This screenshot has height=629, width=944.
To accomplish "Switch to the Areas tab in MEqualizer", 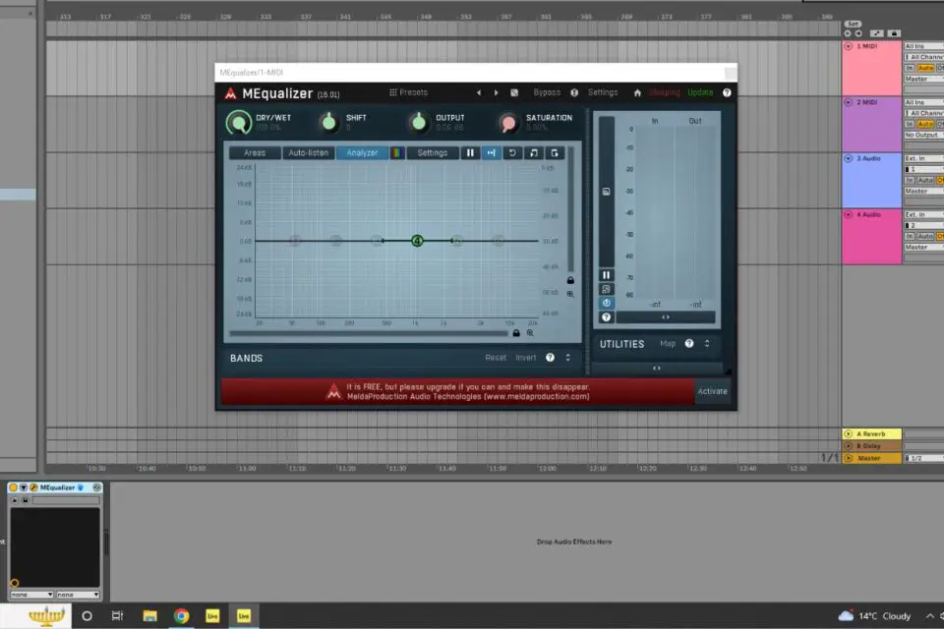I will (x=258, y=152).
